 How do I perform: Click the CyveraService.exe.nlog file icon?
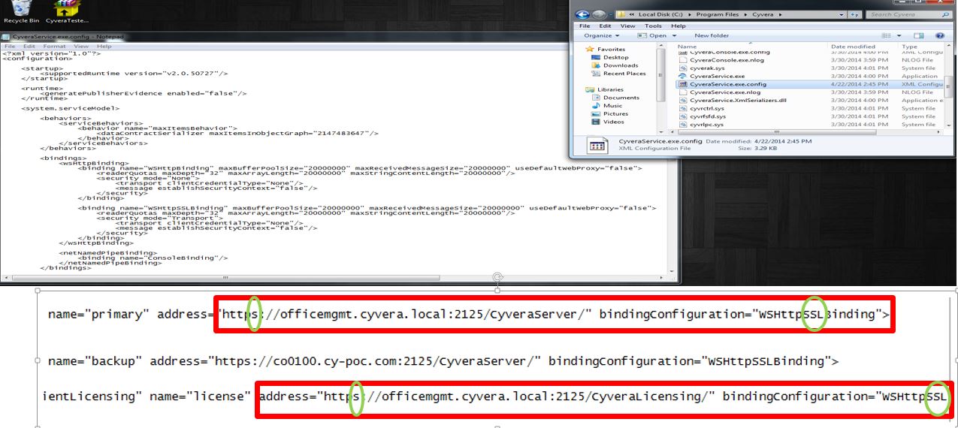click(x=683, y=92)
